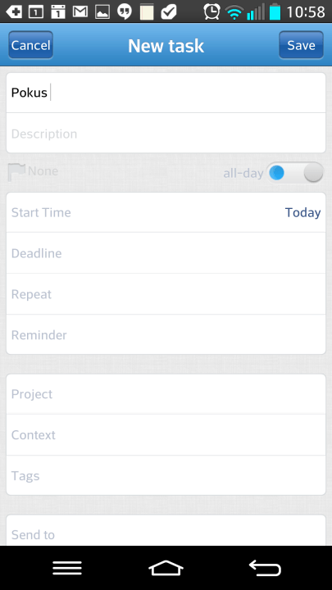Tap the priority flag icon
This screenshot has width=332, height=590.
tap(16, 172)
